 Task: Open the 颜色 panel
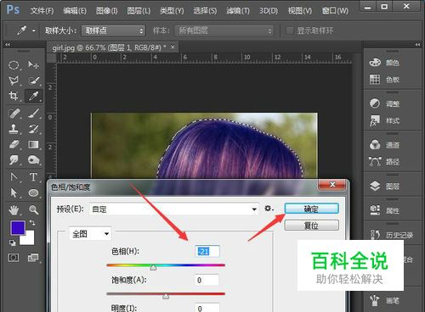pos(384,63)
